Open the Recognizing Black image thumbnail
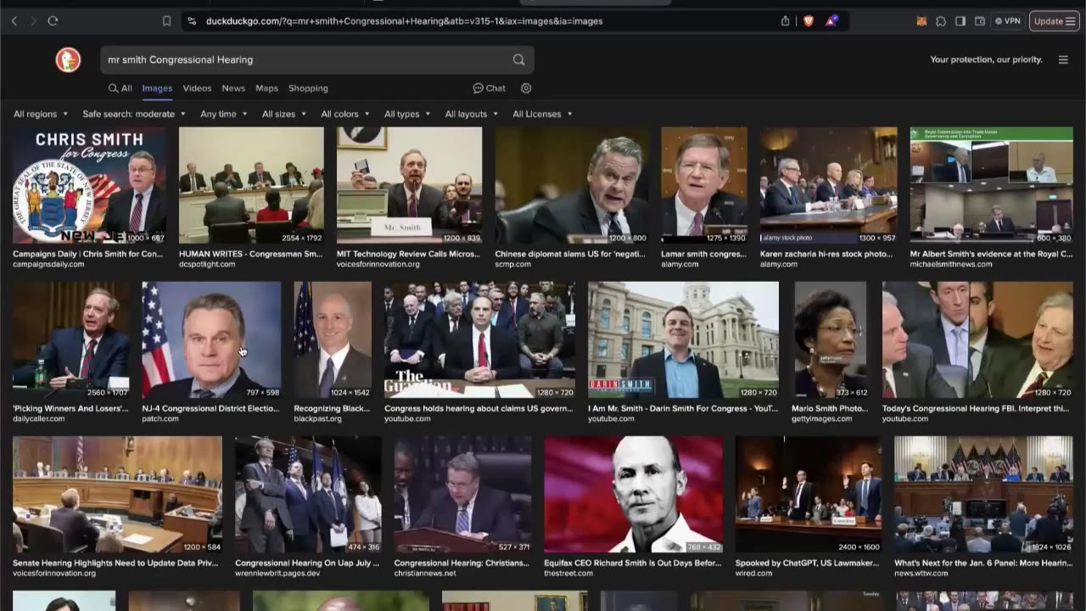Screen dimensions: 1086x611 point(333,340)
